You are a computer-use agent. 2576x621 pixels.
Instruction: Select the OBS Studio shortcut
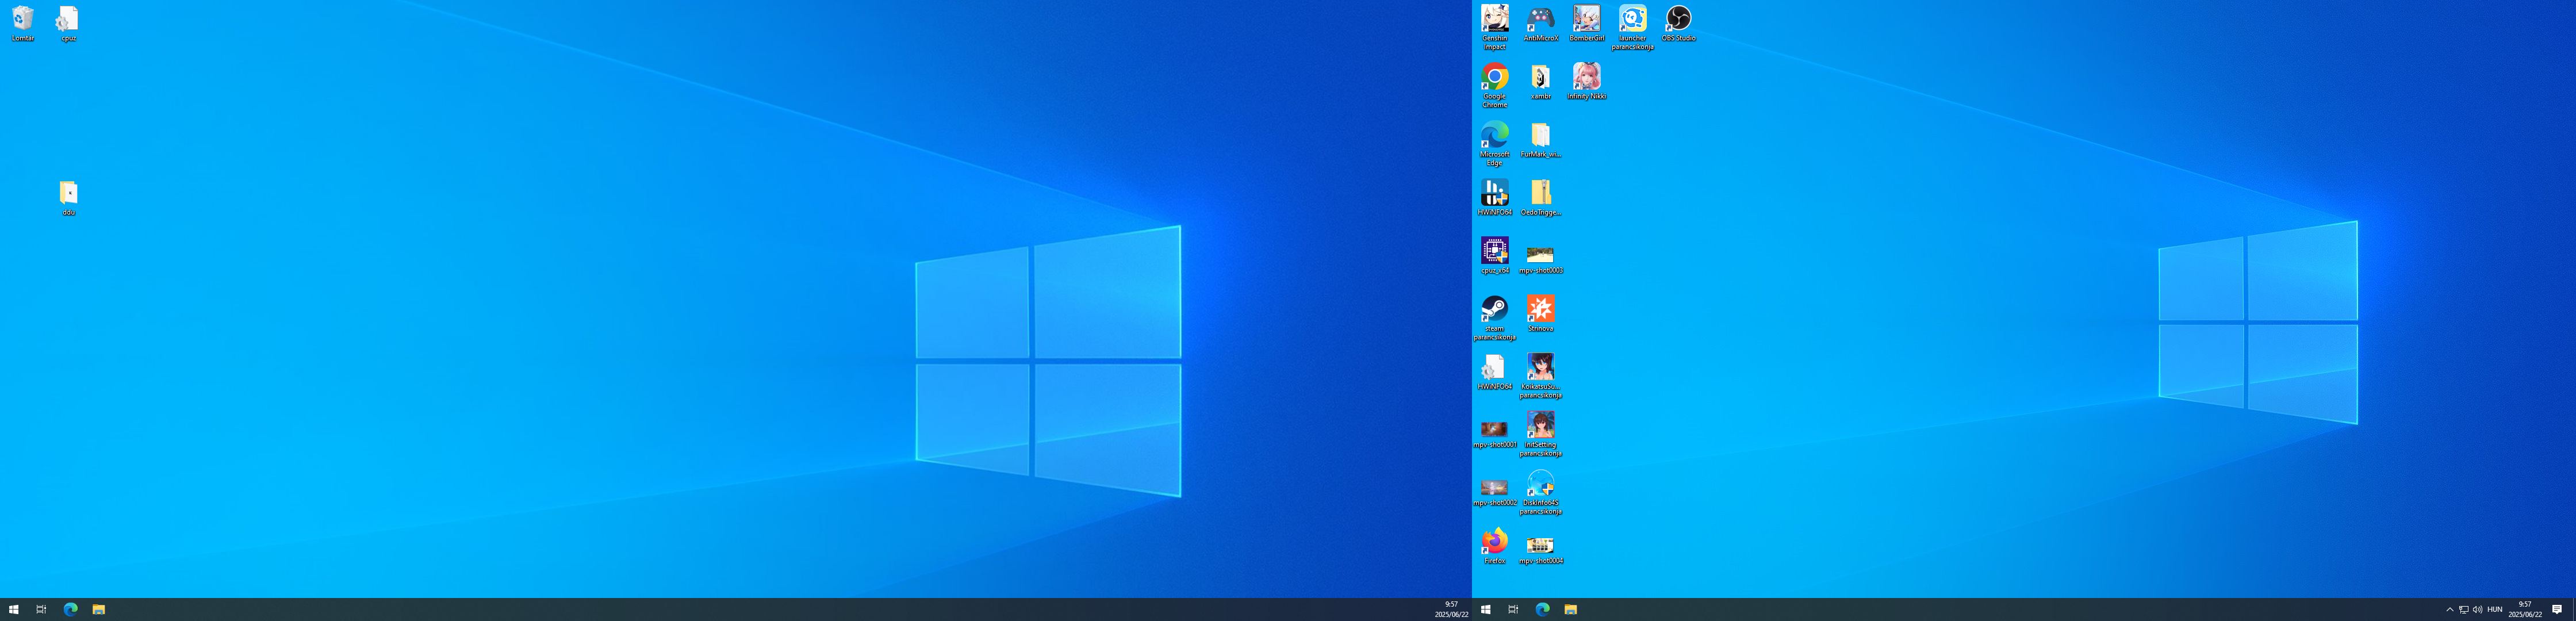(1679, 24)
